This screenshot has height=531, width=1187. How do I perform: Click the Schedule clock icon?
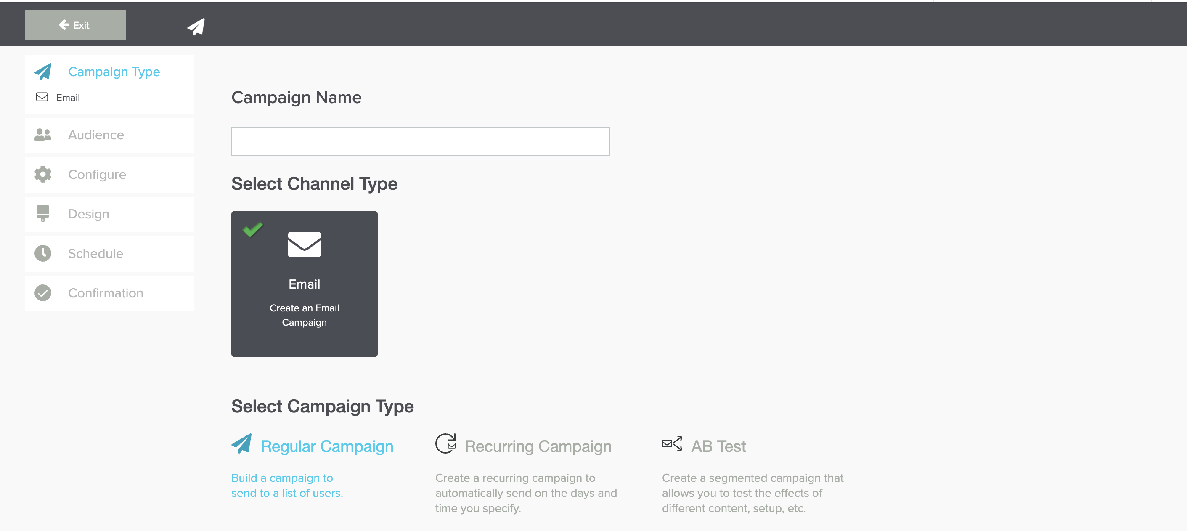pos(43,254)
